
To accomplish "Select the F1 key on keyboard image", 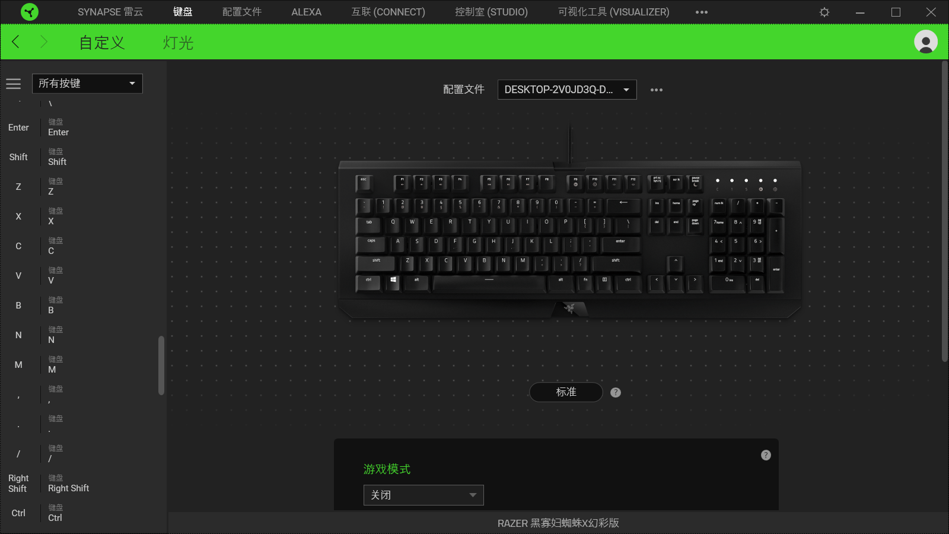I will (402, 182).
